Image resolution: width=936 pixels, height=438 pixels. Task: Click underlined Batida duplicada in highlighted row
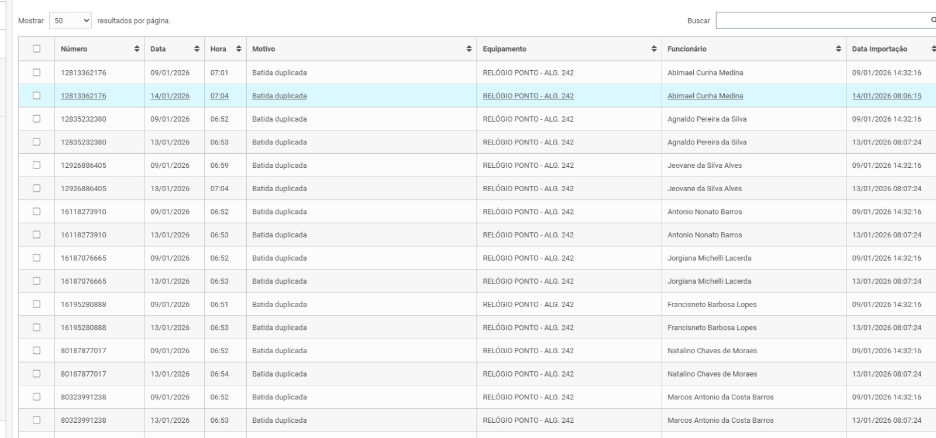[x=279, y=96]
